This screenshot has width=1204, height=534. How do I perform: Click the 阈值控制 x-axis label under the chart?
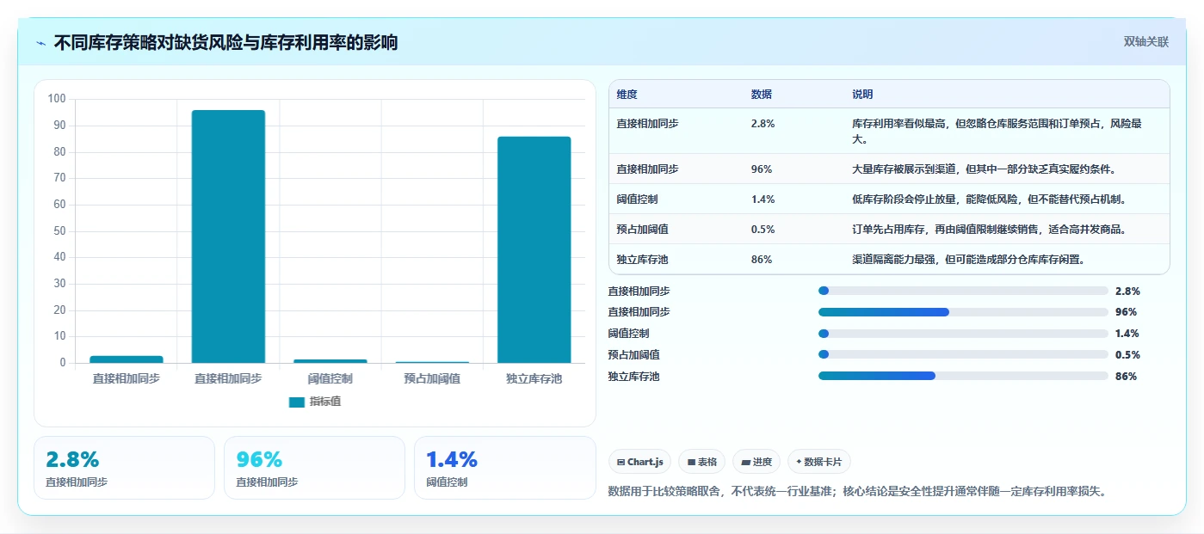[330, 378]
